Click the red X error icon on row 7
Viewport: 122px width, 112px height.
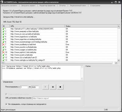click(4, 44)
